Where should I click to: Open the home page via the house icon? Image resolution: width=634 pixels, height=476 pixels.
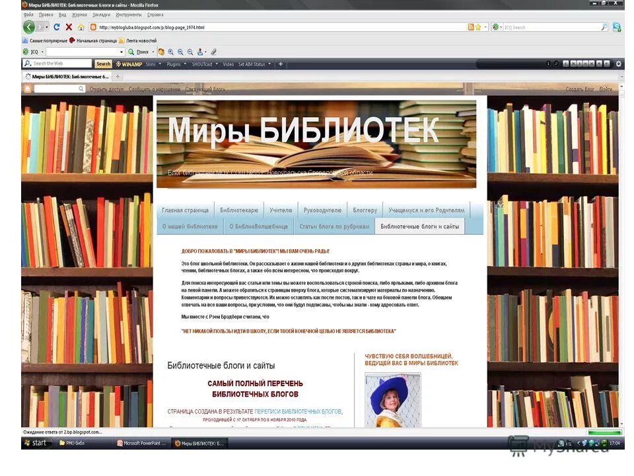pos(80,28)
